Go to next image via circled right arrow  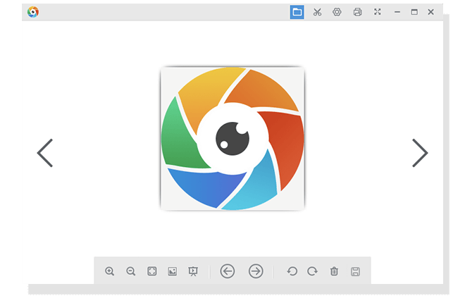256,271
